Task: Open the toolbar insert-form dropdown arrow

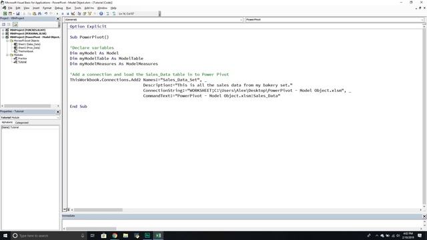Action: pos(13,13)
